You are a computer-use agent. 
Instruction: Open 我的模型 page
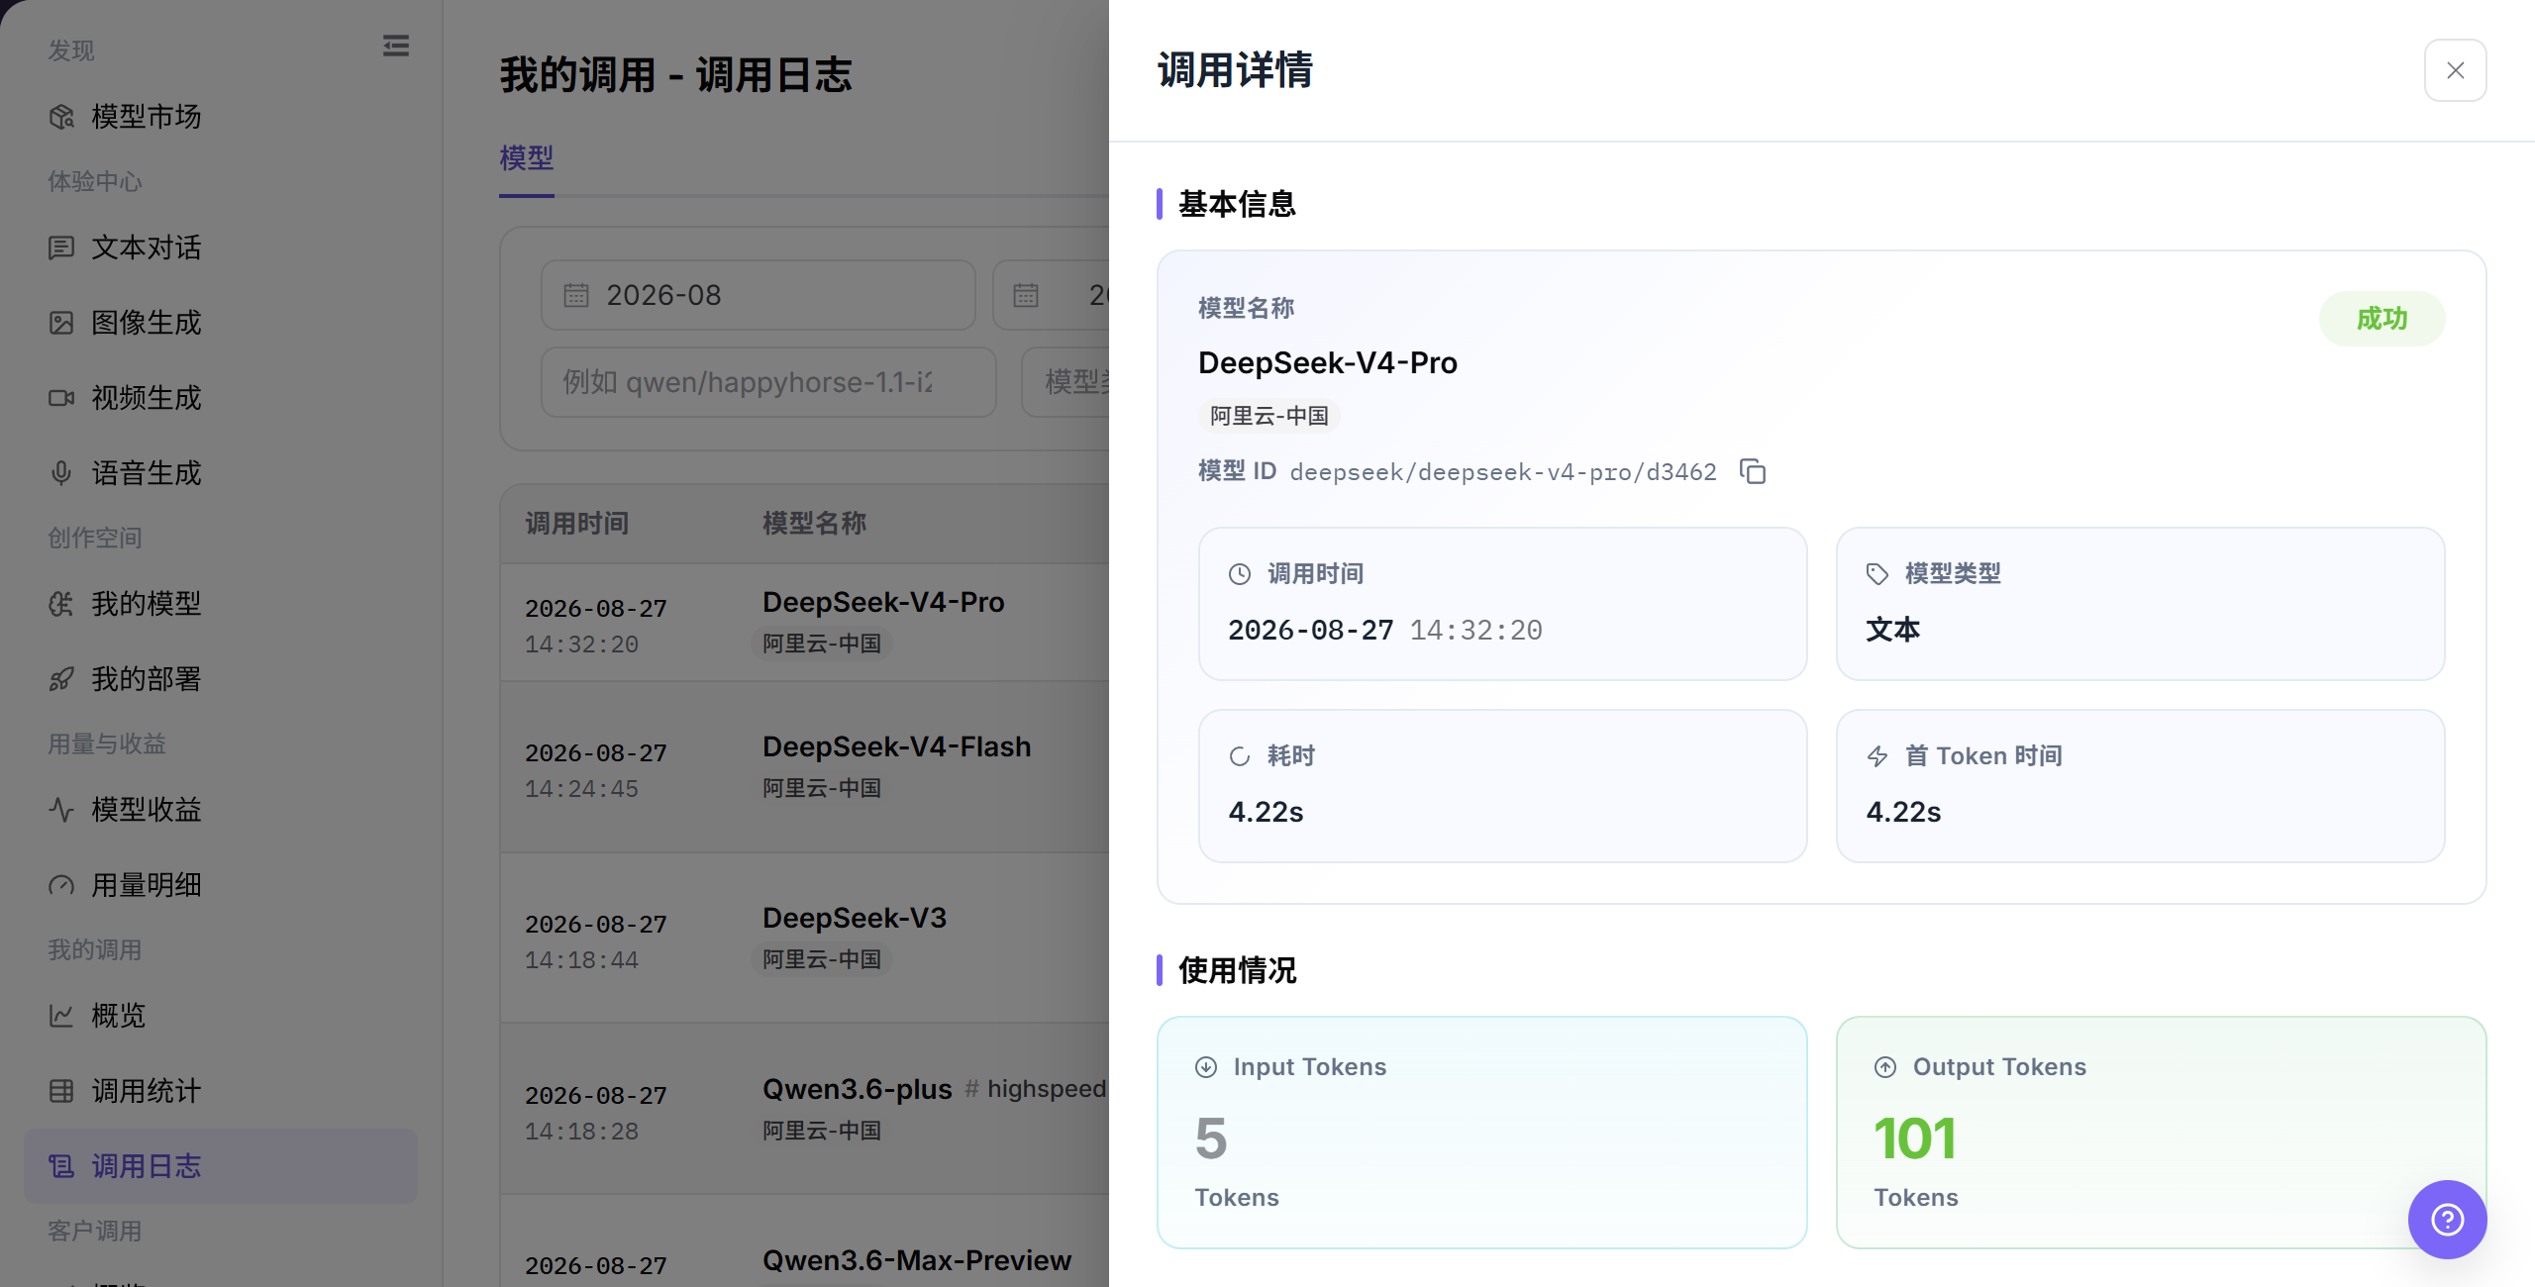[x=220, y=604]
